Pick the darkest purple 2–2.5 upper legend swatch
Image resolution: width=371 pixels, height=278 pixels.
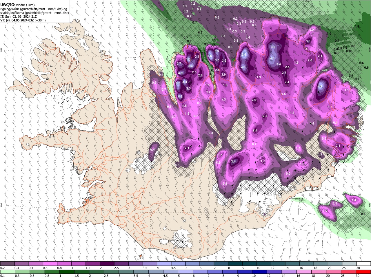[107, 264]
